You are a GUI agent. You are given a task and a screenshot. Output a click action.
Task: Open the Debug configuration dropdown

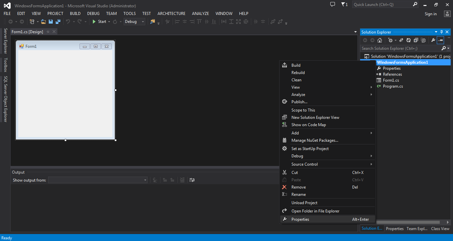135,22
